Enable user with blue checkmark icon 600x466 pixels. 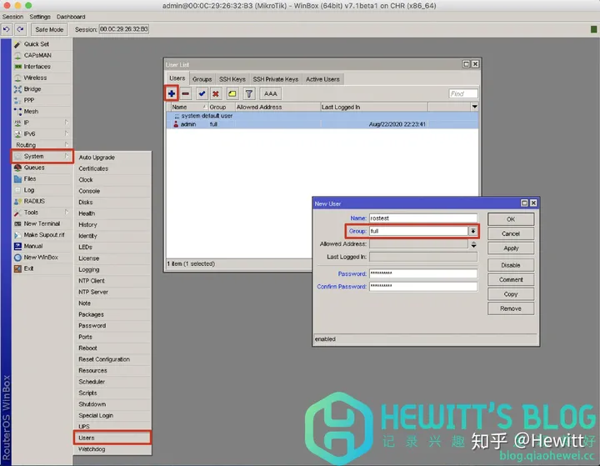point(202,94)
